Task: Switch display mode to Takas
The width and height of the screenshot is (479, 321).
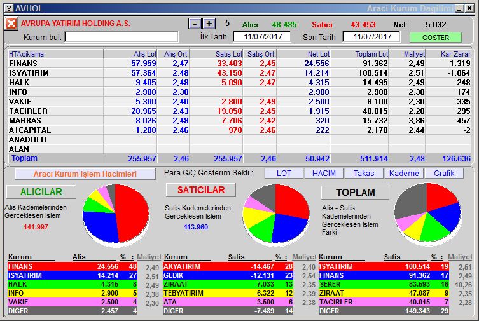Action: tap(364, 174)
